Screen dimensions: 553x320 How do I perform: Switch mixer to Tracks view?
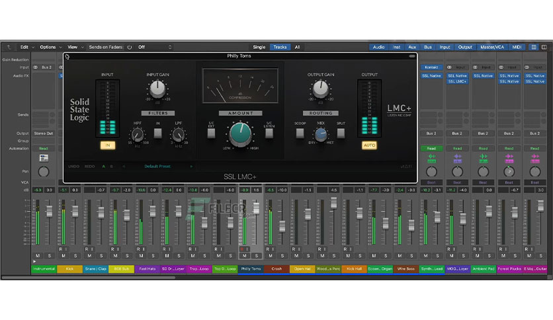click(280, 47)
